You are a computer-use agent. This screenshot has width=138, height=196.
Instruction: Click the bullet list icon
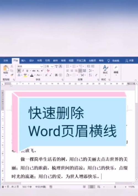point(68,66)
